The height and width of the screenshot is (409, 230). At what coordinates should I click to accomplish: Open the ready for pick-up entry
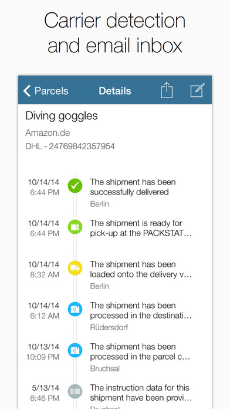coord(115,229)
